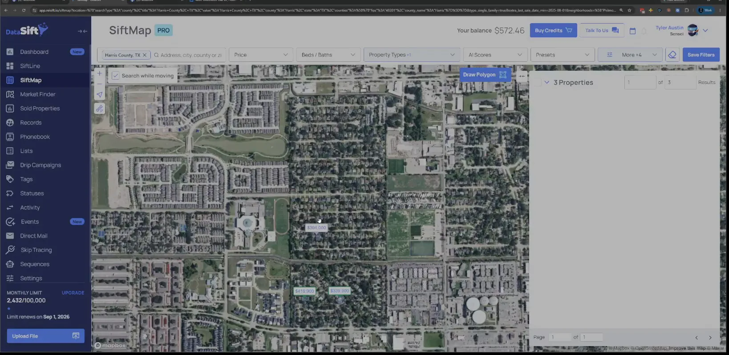Check the select-all 3 Properties checkbox

(538, 82)
